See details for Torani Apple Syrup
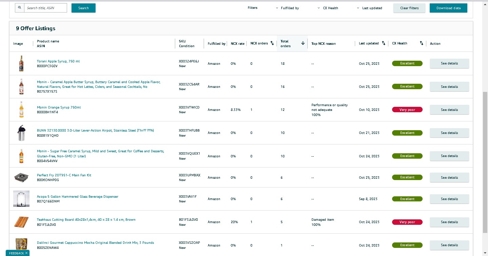488x256 pixels. 449,63
